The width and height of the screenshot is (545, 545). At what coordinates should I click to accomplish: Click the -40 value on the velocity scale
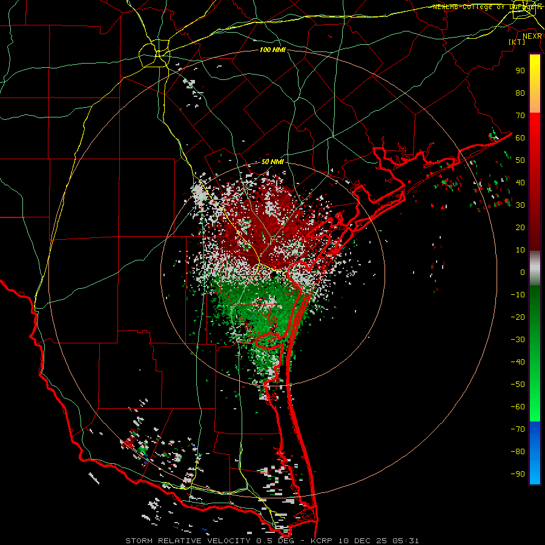(x=518, y=362)
